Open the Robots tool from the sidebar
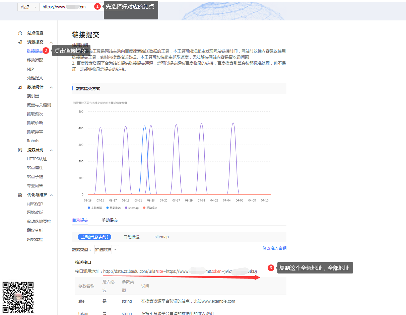Image resolution: width=406 pixels, height=315 pixels. pyautogui.click(x=33, y=141)
